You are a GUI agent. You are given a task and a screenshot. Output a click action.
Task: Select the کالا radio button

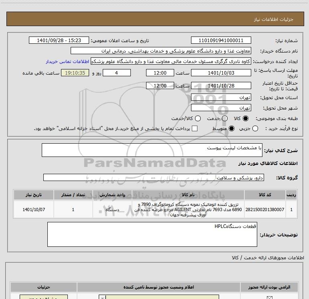coord(246,118)
